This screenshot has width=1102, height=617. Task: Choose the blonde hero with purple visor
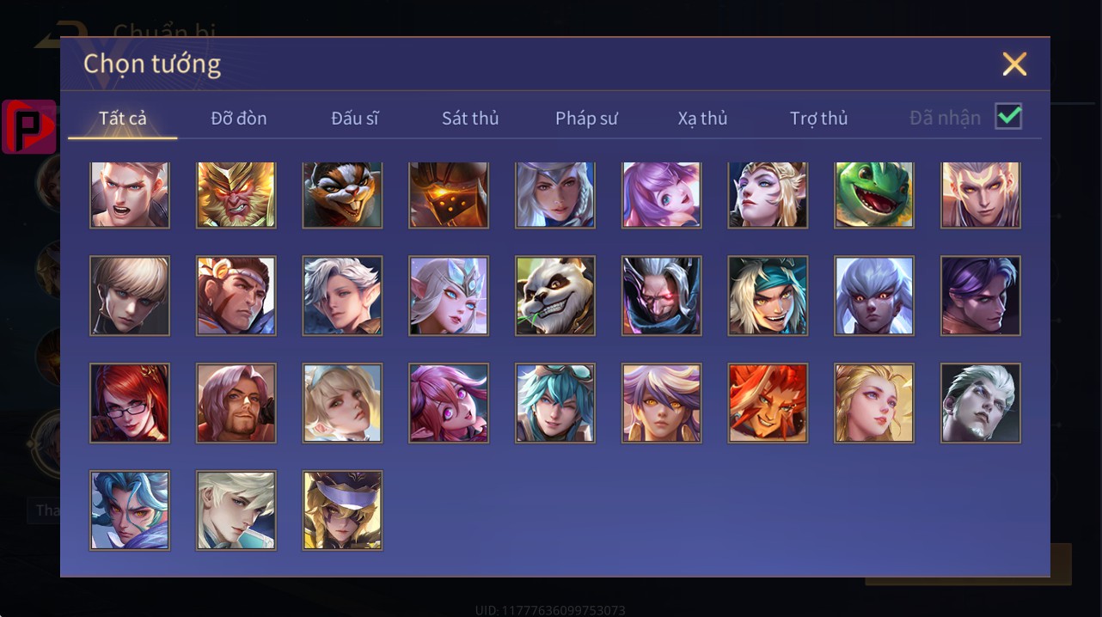click(342, 510)
